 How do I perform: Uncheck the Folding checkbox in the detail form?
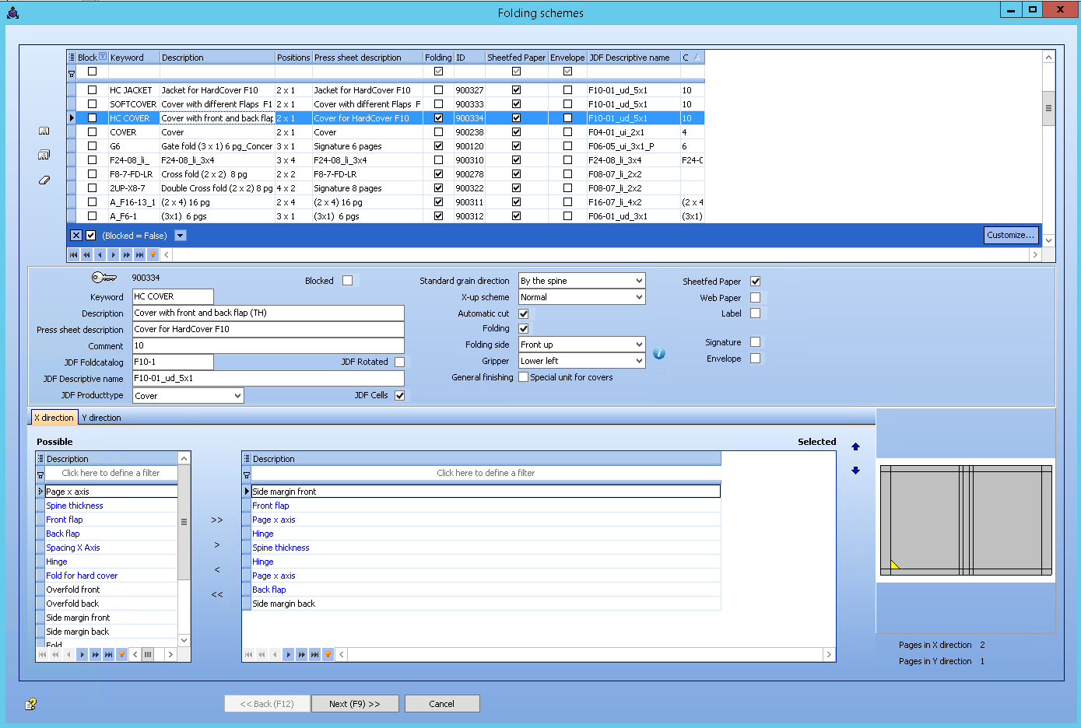(x=524, y=328)
